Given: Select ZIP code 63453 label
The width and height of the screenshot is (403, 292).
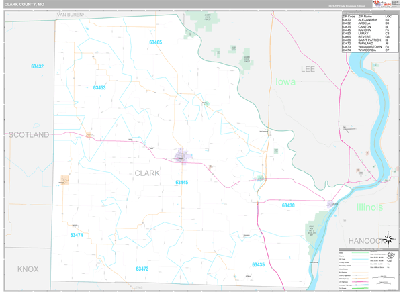Looking at the screenshot, I should 99,88.
